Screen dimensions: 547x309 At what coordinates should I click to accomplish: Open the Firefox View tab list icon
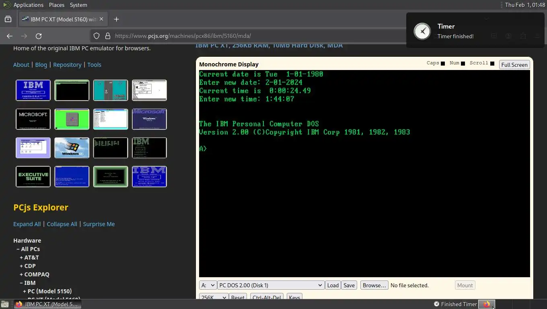(x=8, y=19)
